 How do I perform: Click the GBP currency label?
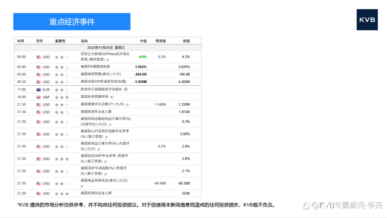[46, 97]
